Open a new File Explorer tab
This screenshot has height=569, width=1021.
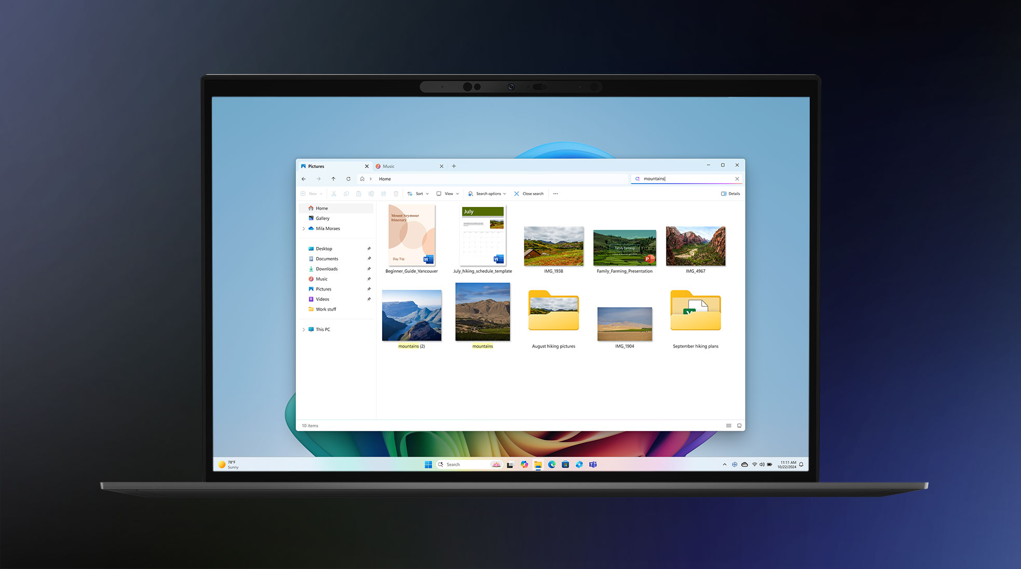click(x=454, y=166)
